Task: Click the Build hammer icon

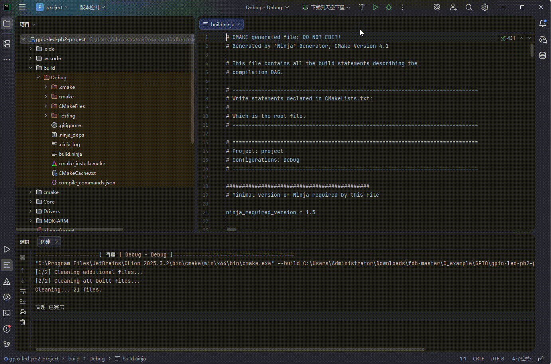Action: coord(362,7)
